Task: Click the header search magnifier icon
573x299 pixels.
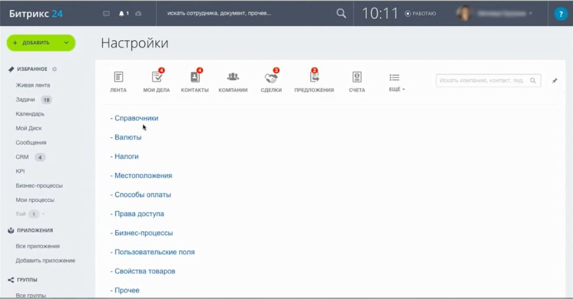Action: (x=341, y=14)
